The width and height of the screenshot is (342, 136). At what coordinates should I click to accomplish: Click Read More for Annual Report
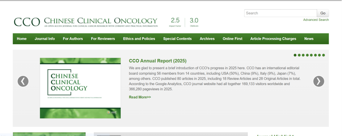coord(140,97)
